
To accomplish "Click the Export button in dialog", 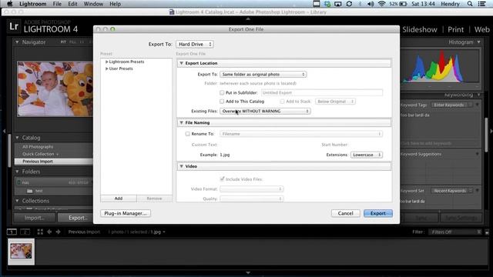I will pyautogui.click(x=378, y=213).
